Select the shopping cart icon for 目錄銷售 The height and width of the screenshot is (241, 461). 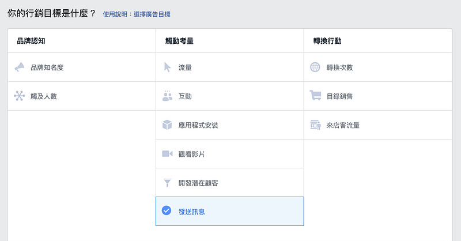click(x=315, y=95)
